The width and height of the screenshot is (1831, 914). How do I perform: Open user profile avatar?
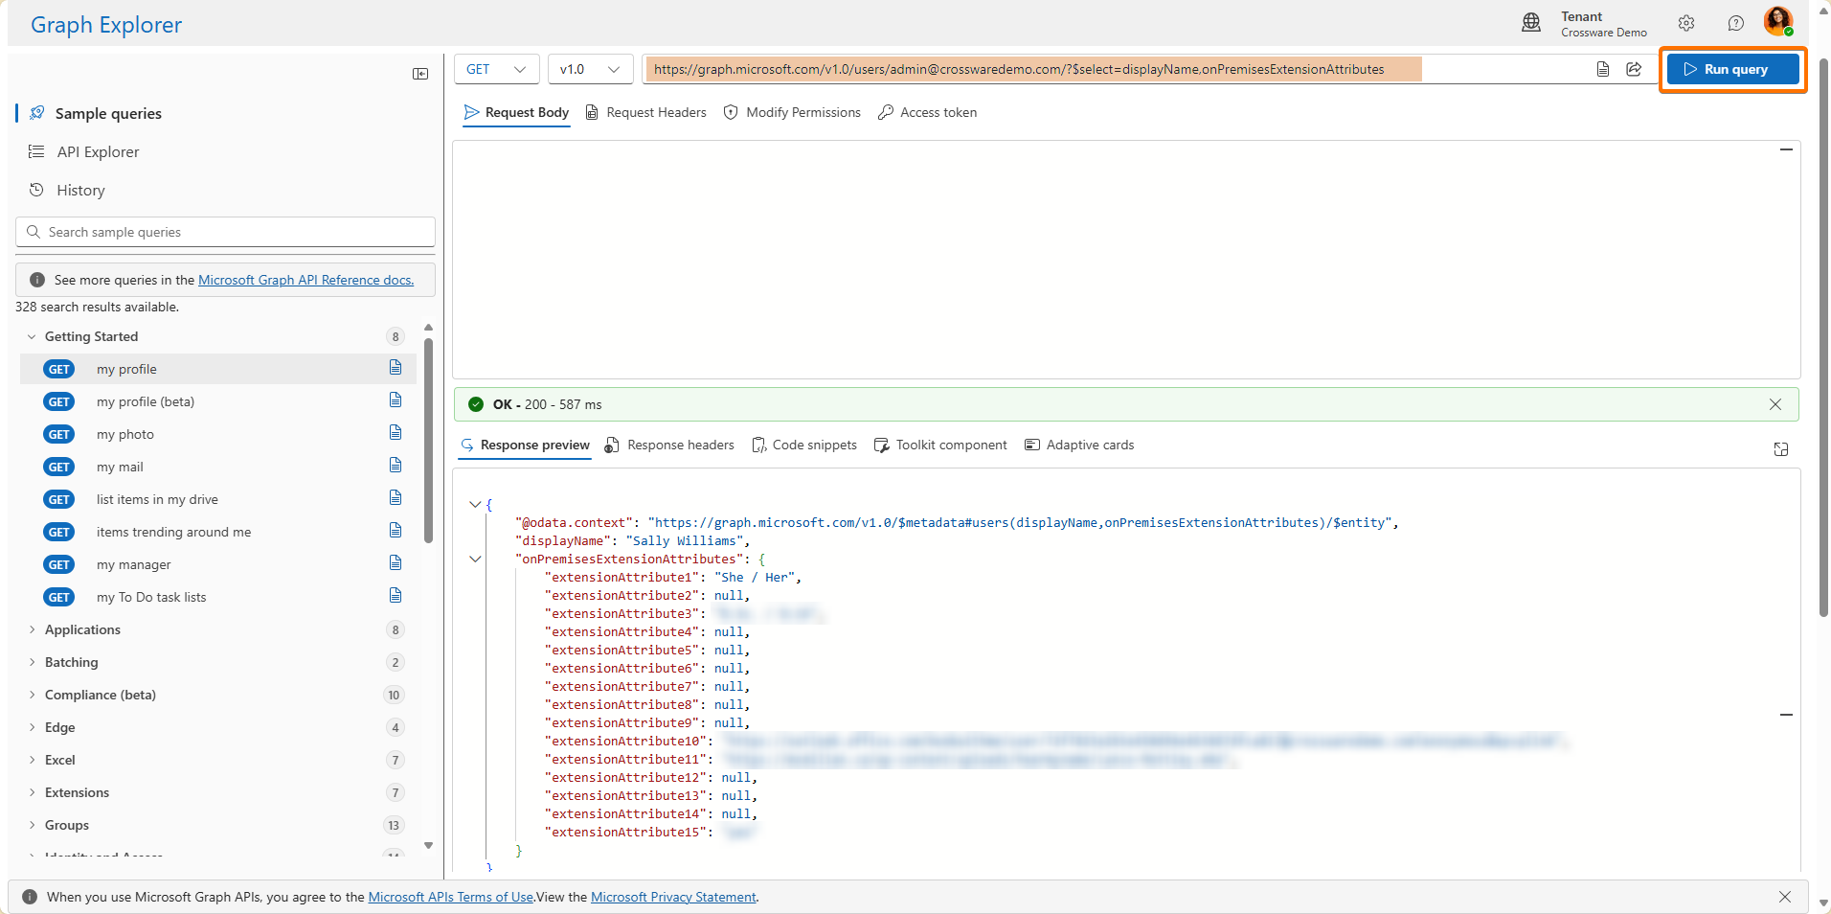tap(1777, 21)
